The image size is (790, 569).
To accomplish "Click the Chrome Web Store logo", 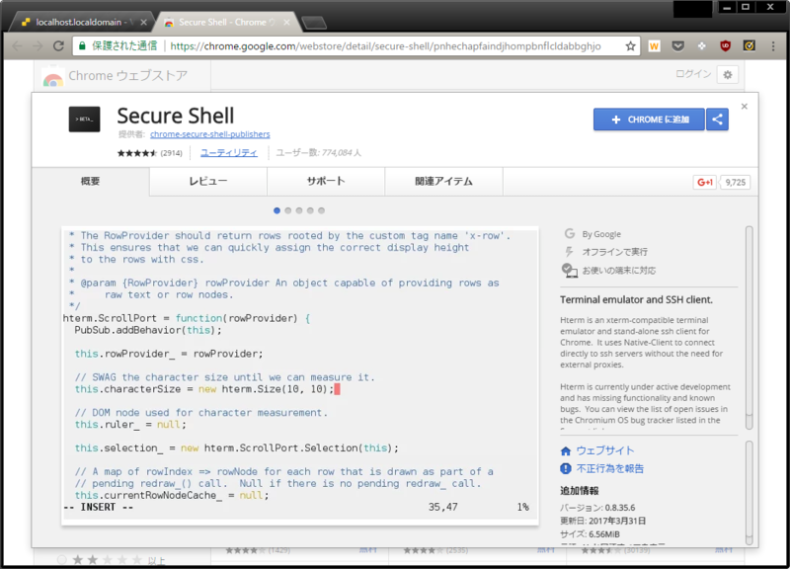I will click(53, 77).
